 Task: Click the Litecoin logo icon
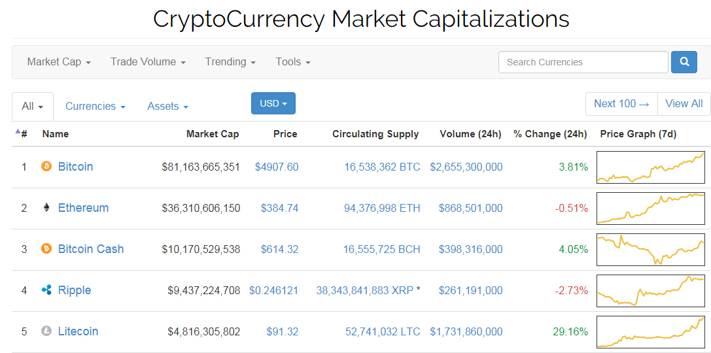pyautogui.click(x=46, y=331)
